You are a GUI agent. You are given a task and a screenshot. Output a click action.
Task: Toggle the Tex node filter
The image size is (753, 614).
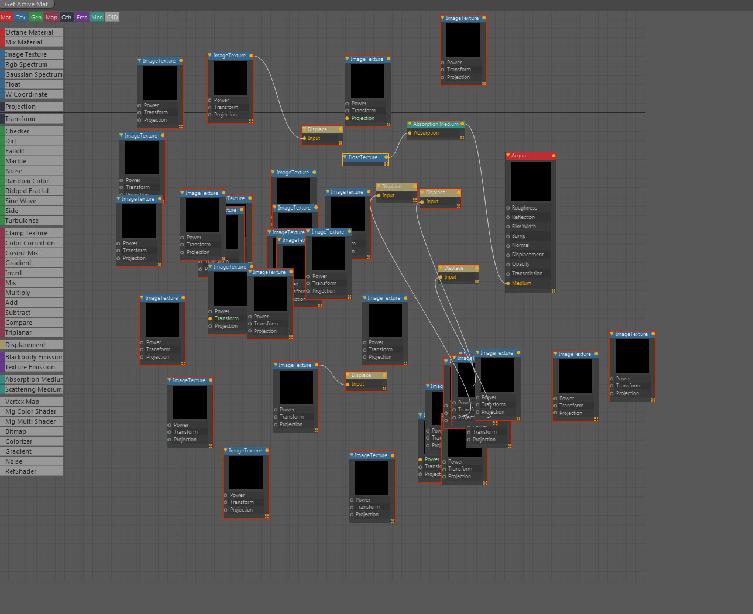[21, 18]
